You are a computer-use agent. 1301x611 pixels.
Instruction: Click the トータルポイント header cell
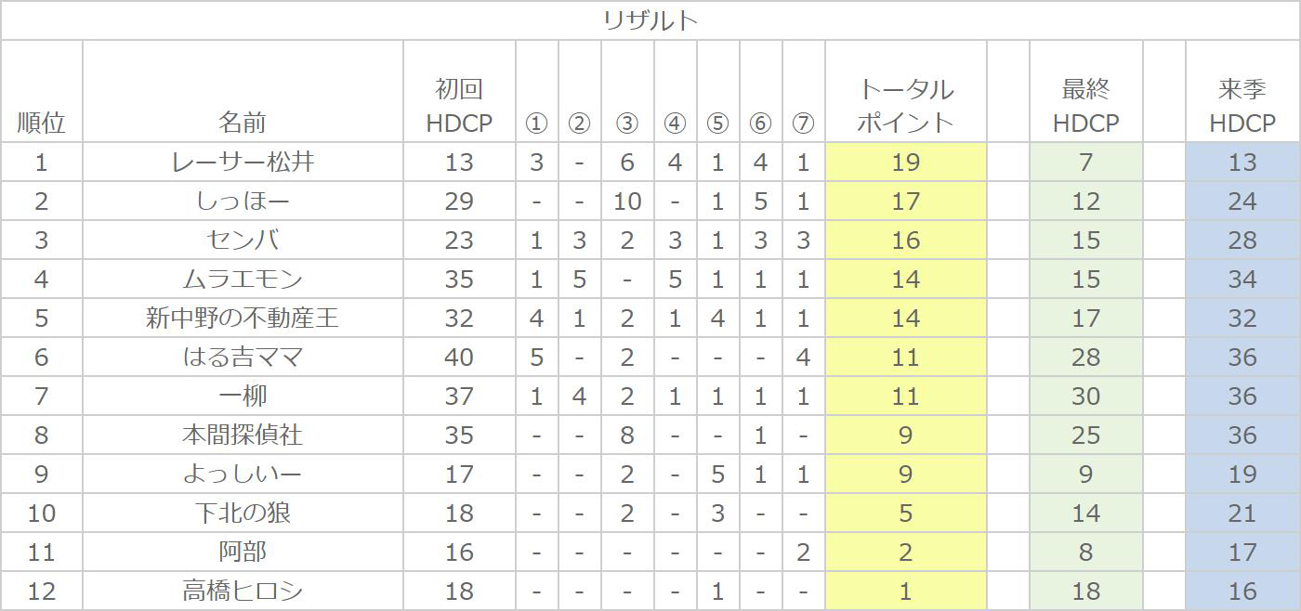[x=905, y=91]
